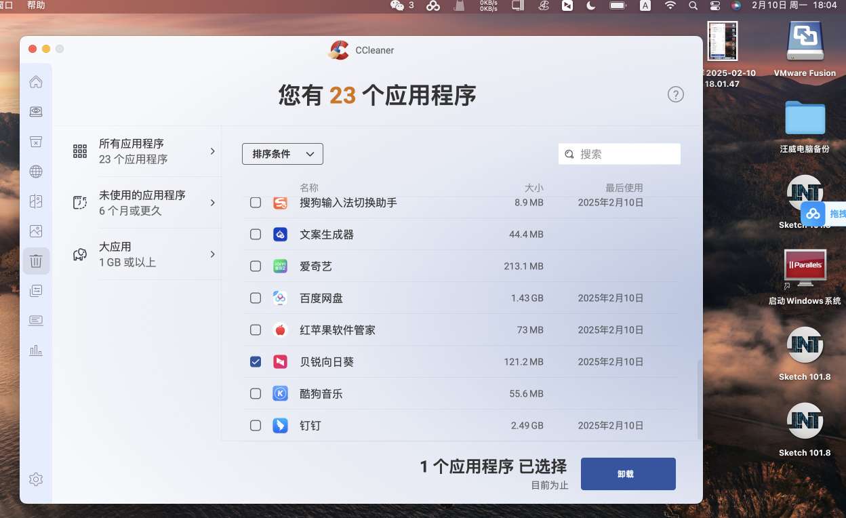846x518 pixels.
Task: Check the 钉钉 checkbox
Action: [x=256, y=426]
